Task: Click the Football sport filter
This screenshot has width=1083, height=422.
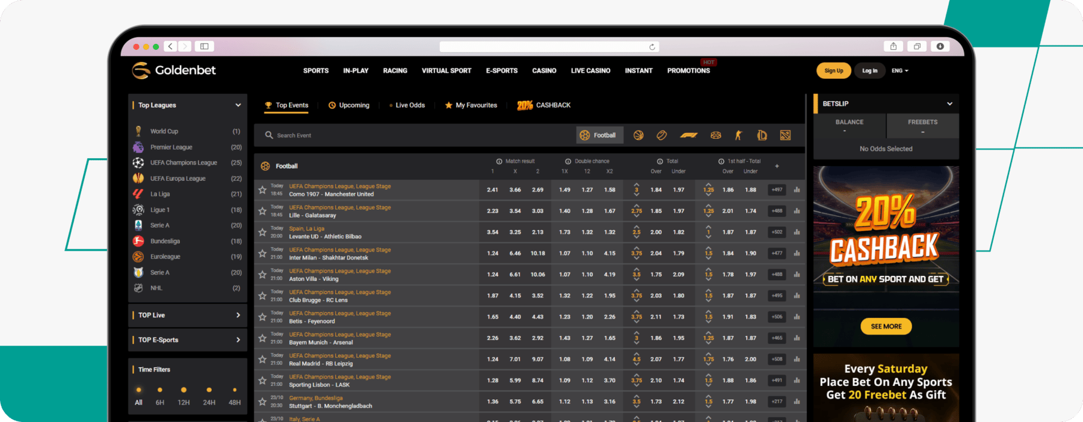Action: [599, 135]
